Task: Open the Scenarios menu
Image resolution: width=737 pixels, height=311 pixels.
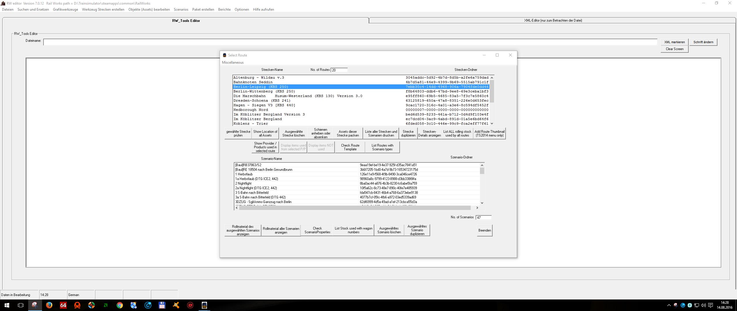Action: pos(181,10)
